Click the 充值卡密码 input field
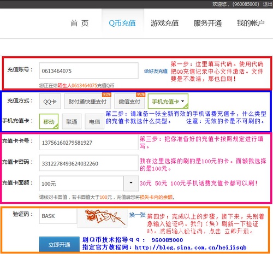 pos(88,163)
